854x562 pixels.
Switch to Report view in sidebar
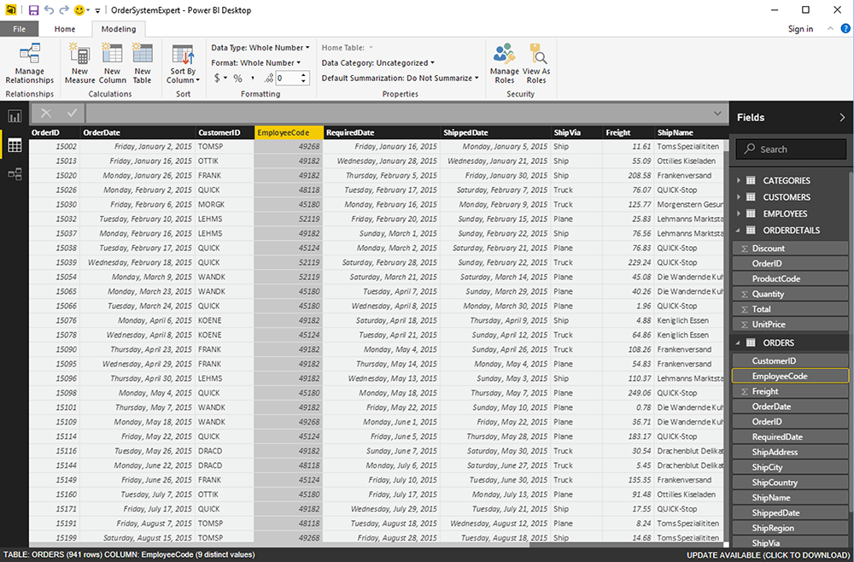pos(15,115)
